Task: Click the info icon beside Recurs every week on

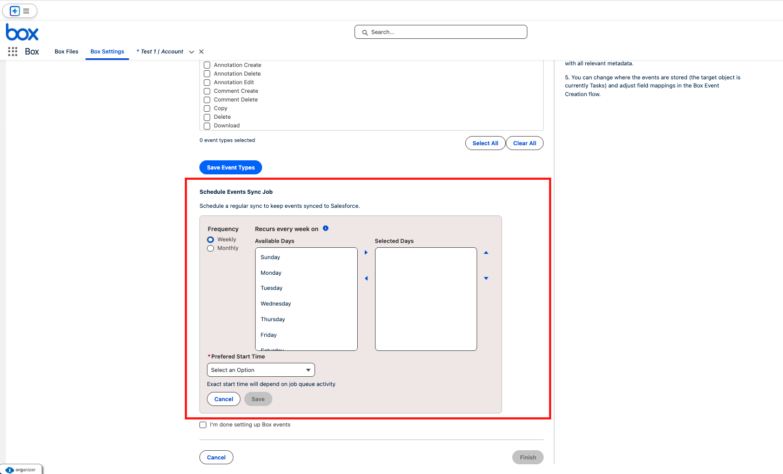Action: click(325, 228)
